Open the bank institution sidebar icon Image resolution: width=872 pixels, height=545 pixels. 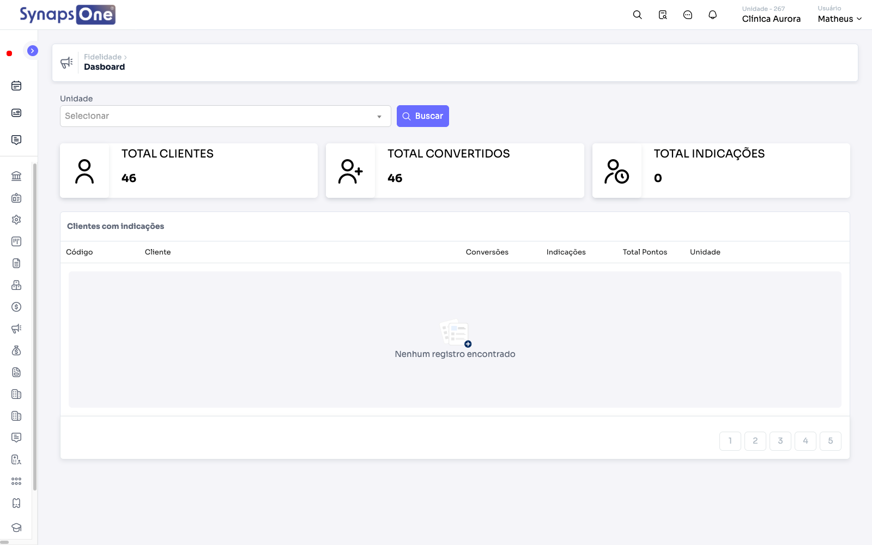(16, 176)
